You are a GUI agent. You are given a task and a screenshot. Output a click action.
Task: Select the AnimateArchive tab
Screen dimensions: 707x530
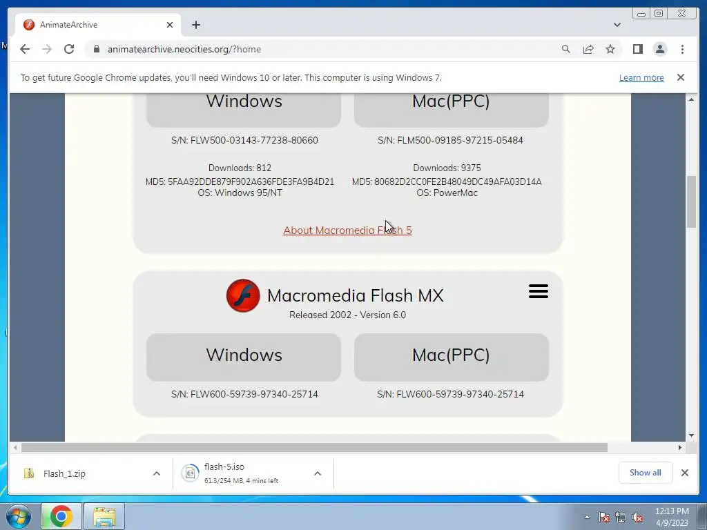(x=98, y=25)
